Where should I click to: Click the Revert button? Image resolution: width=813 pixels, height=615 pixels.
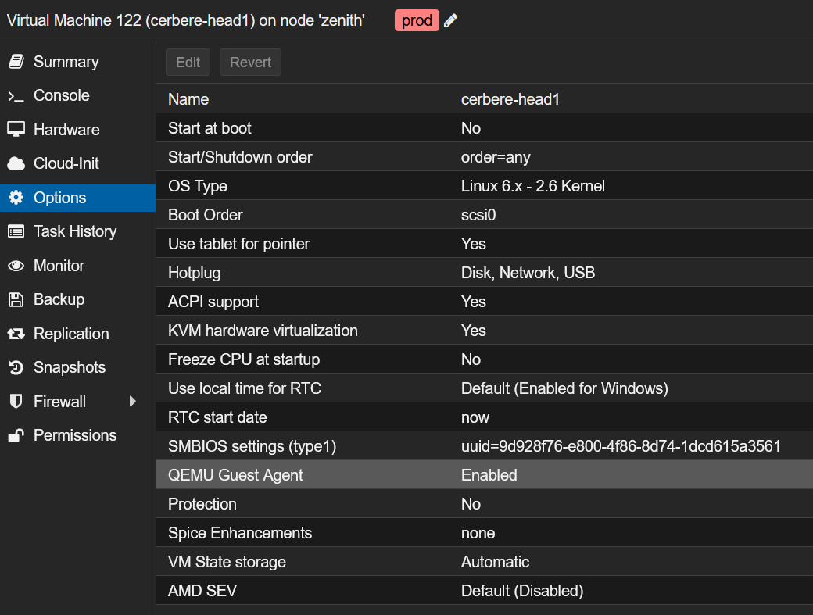(x=250, y=62)
